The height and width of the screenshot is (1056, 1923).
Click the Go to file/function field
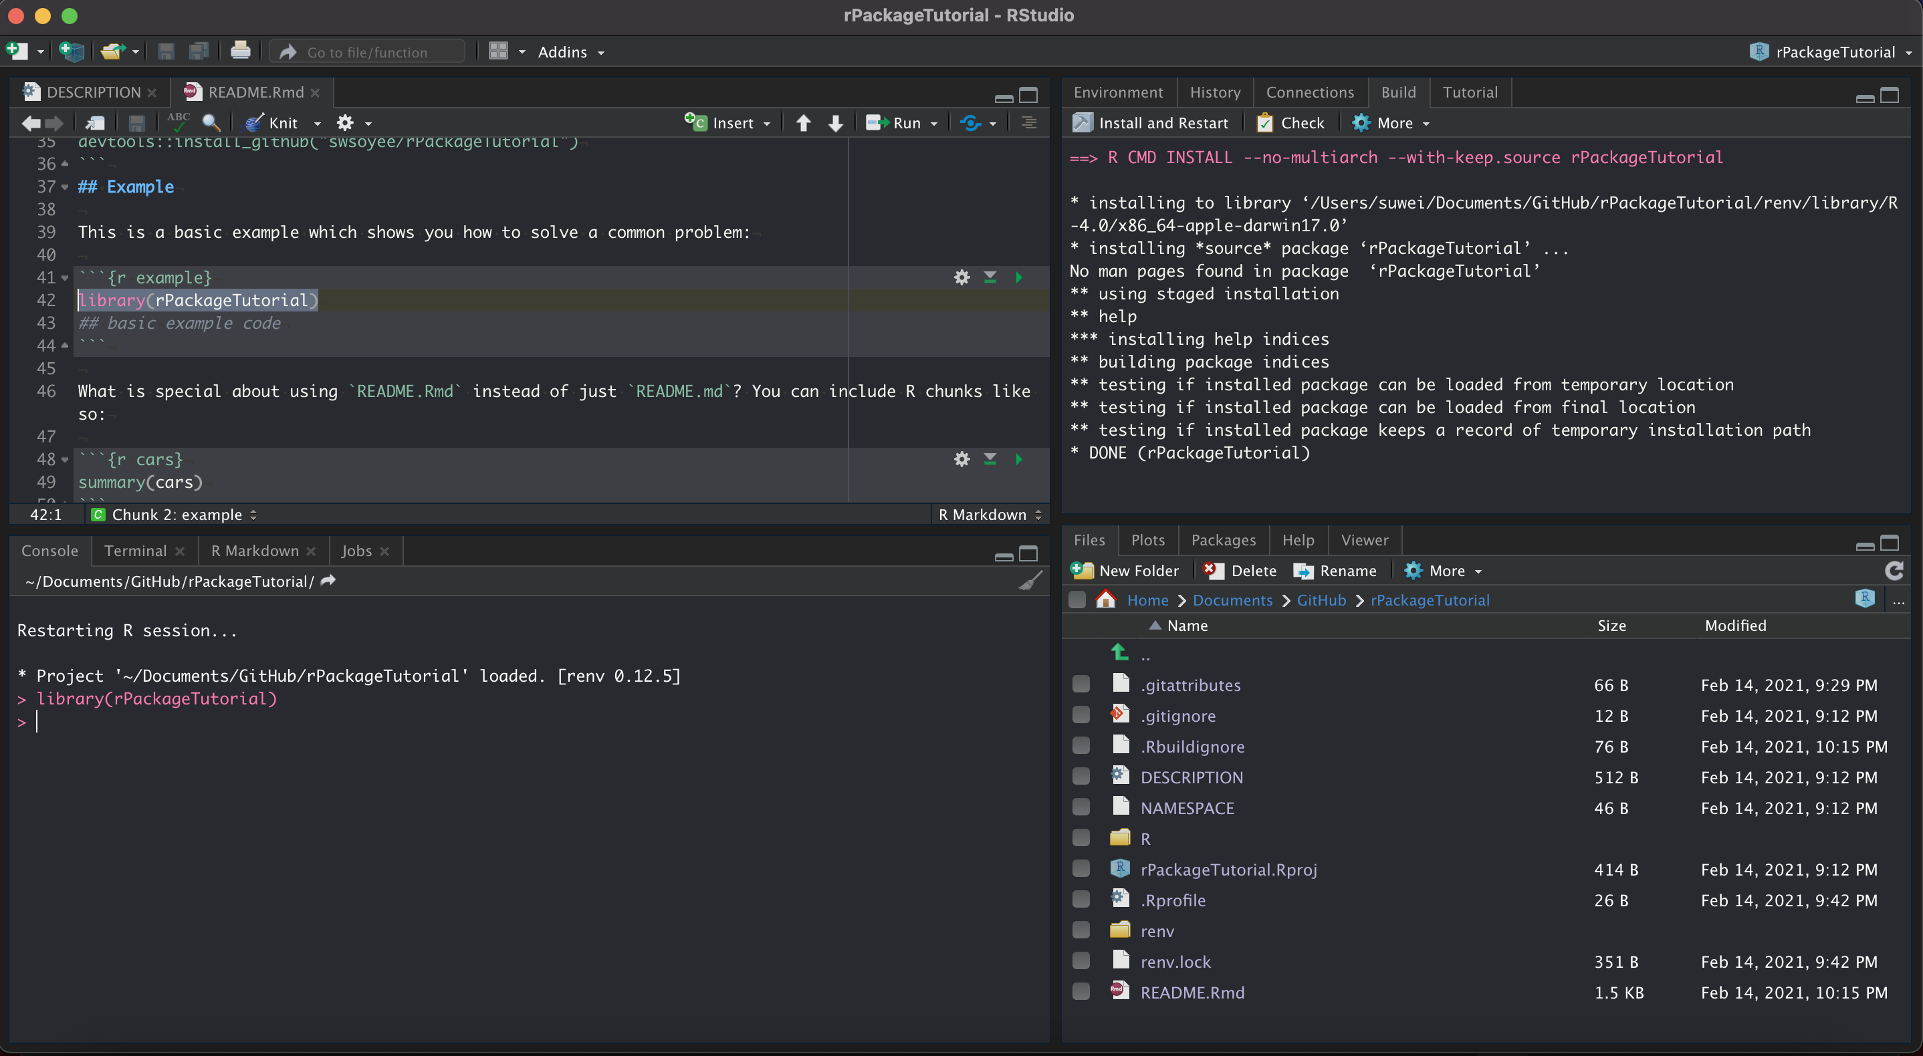(x=367, y=52)
